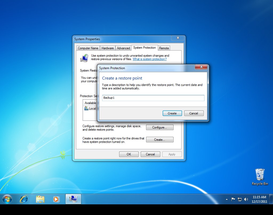Show hidden tray icons arrow

point(227,199)
